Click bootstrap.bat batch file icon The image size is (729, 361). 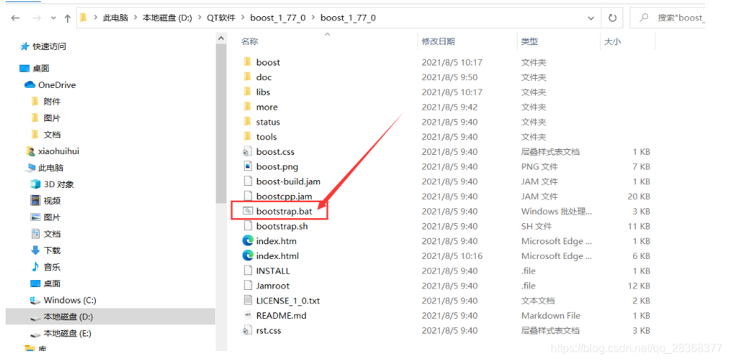(247, 210)
